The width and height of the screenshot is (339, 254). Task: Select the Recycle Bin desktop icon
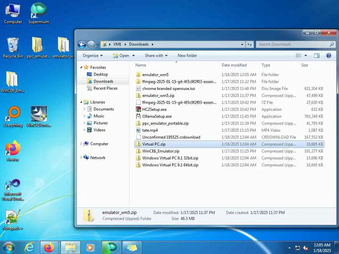pos(13,48)
